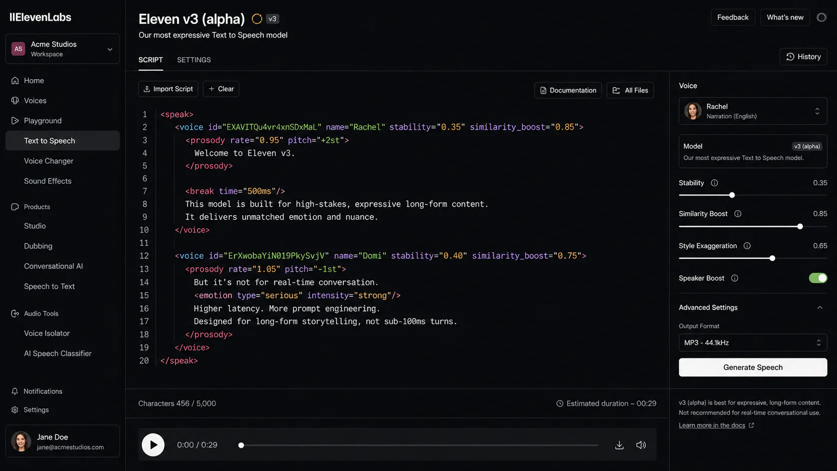The height and width of the screenshot is (471, 837).
Task: Click the volume speaker icon
Action: coord(641,445)
